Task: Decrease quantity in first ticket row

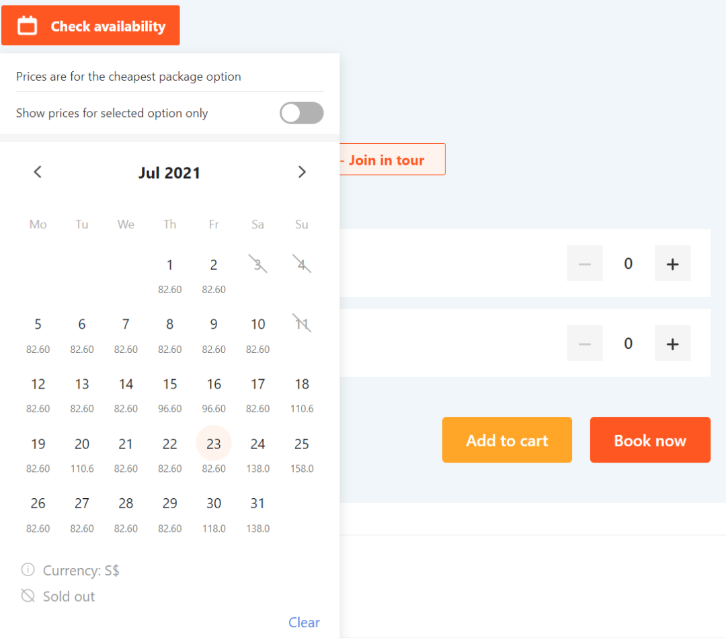Action: tap(585, 264)
